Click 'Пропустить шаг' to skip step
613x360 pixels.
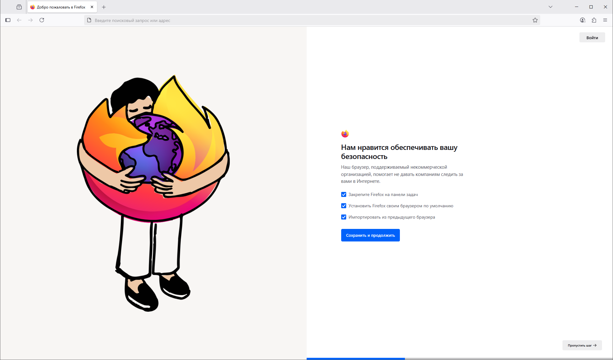pyautogui.click(x=582, y=345)
